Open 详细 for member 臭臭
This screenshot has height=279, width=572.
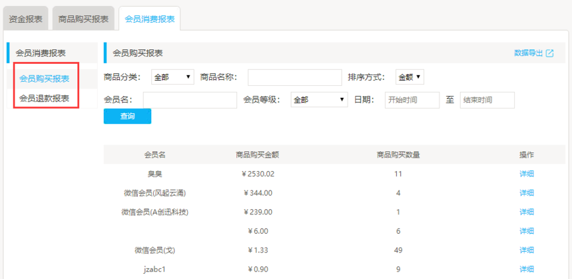point(527,174)
